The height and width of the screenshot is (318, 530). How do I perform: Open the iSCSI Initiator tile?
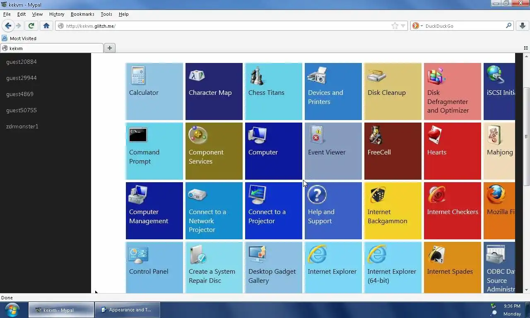(x=499, y=92)
